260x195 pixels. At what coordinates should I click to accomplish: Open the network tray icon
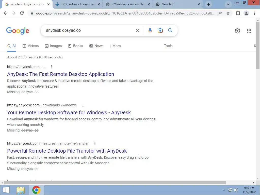(x=230, y=190)
